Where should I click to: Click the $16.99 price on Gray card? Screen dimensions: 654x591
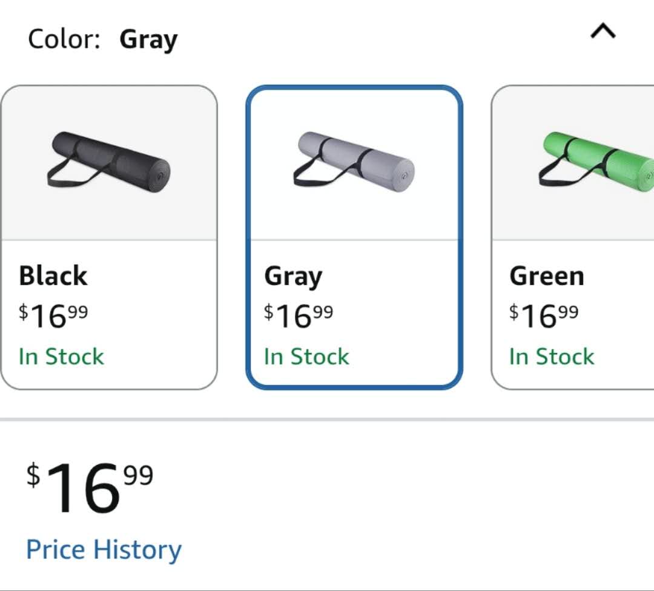pyautogui.click(x=299, y=315)
